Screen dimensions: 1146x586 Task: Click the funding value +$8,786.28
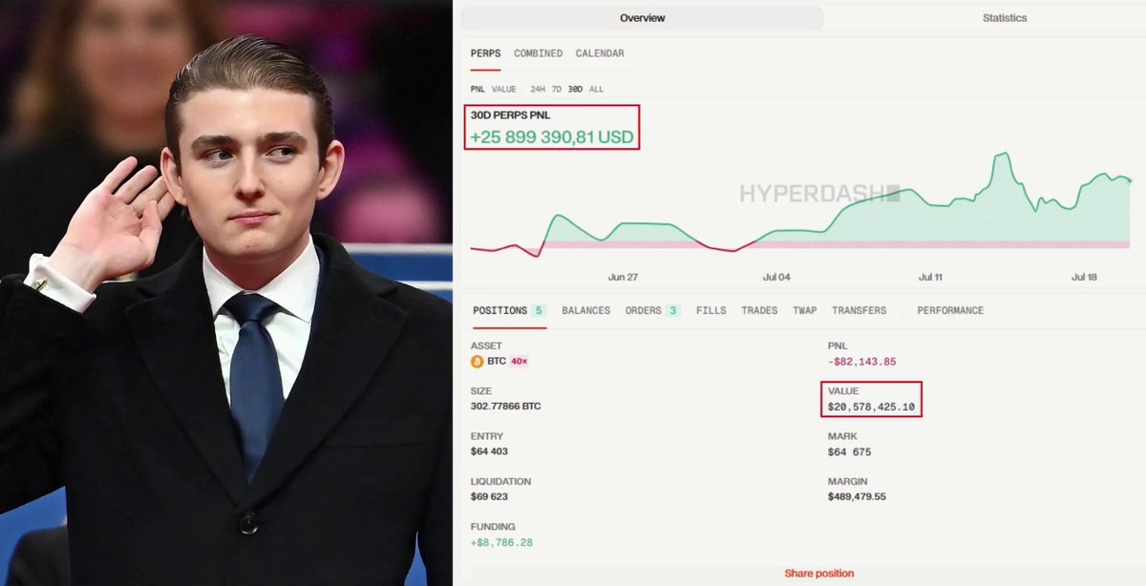(501, 542)
